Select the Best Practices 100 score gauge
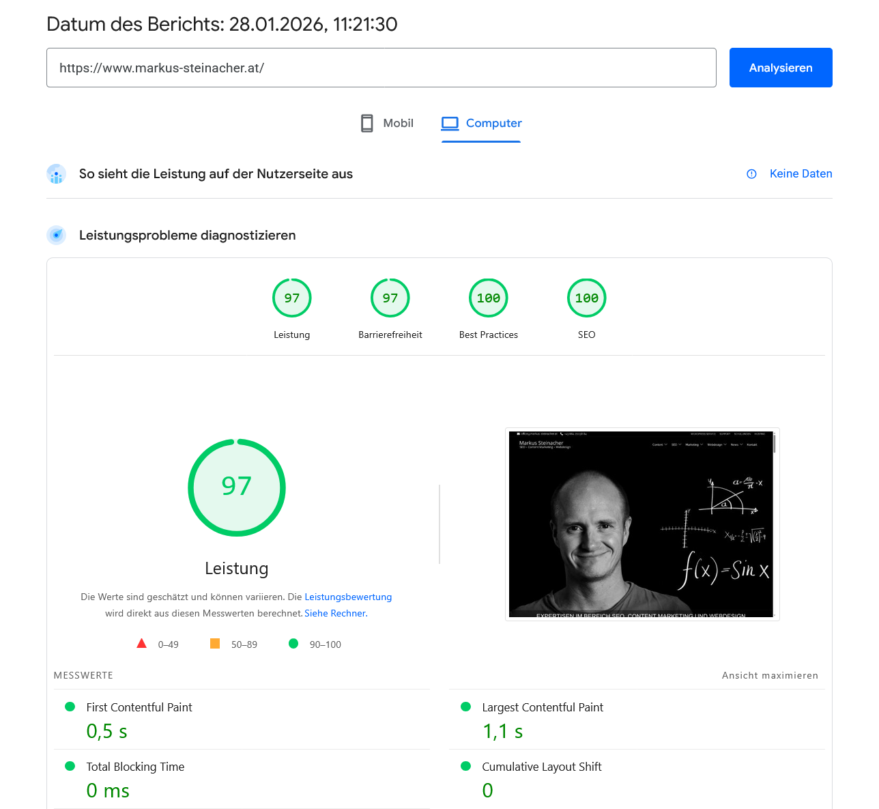879x809 pixels. pos(488,298)
